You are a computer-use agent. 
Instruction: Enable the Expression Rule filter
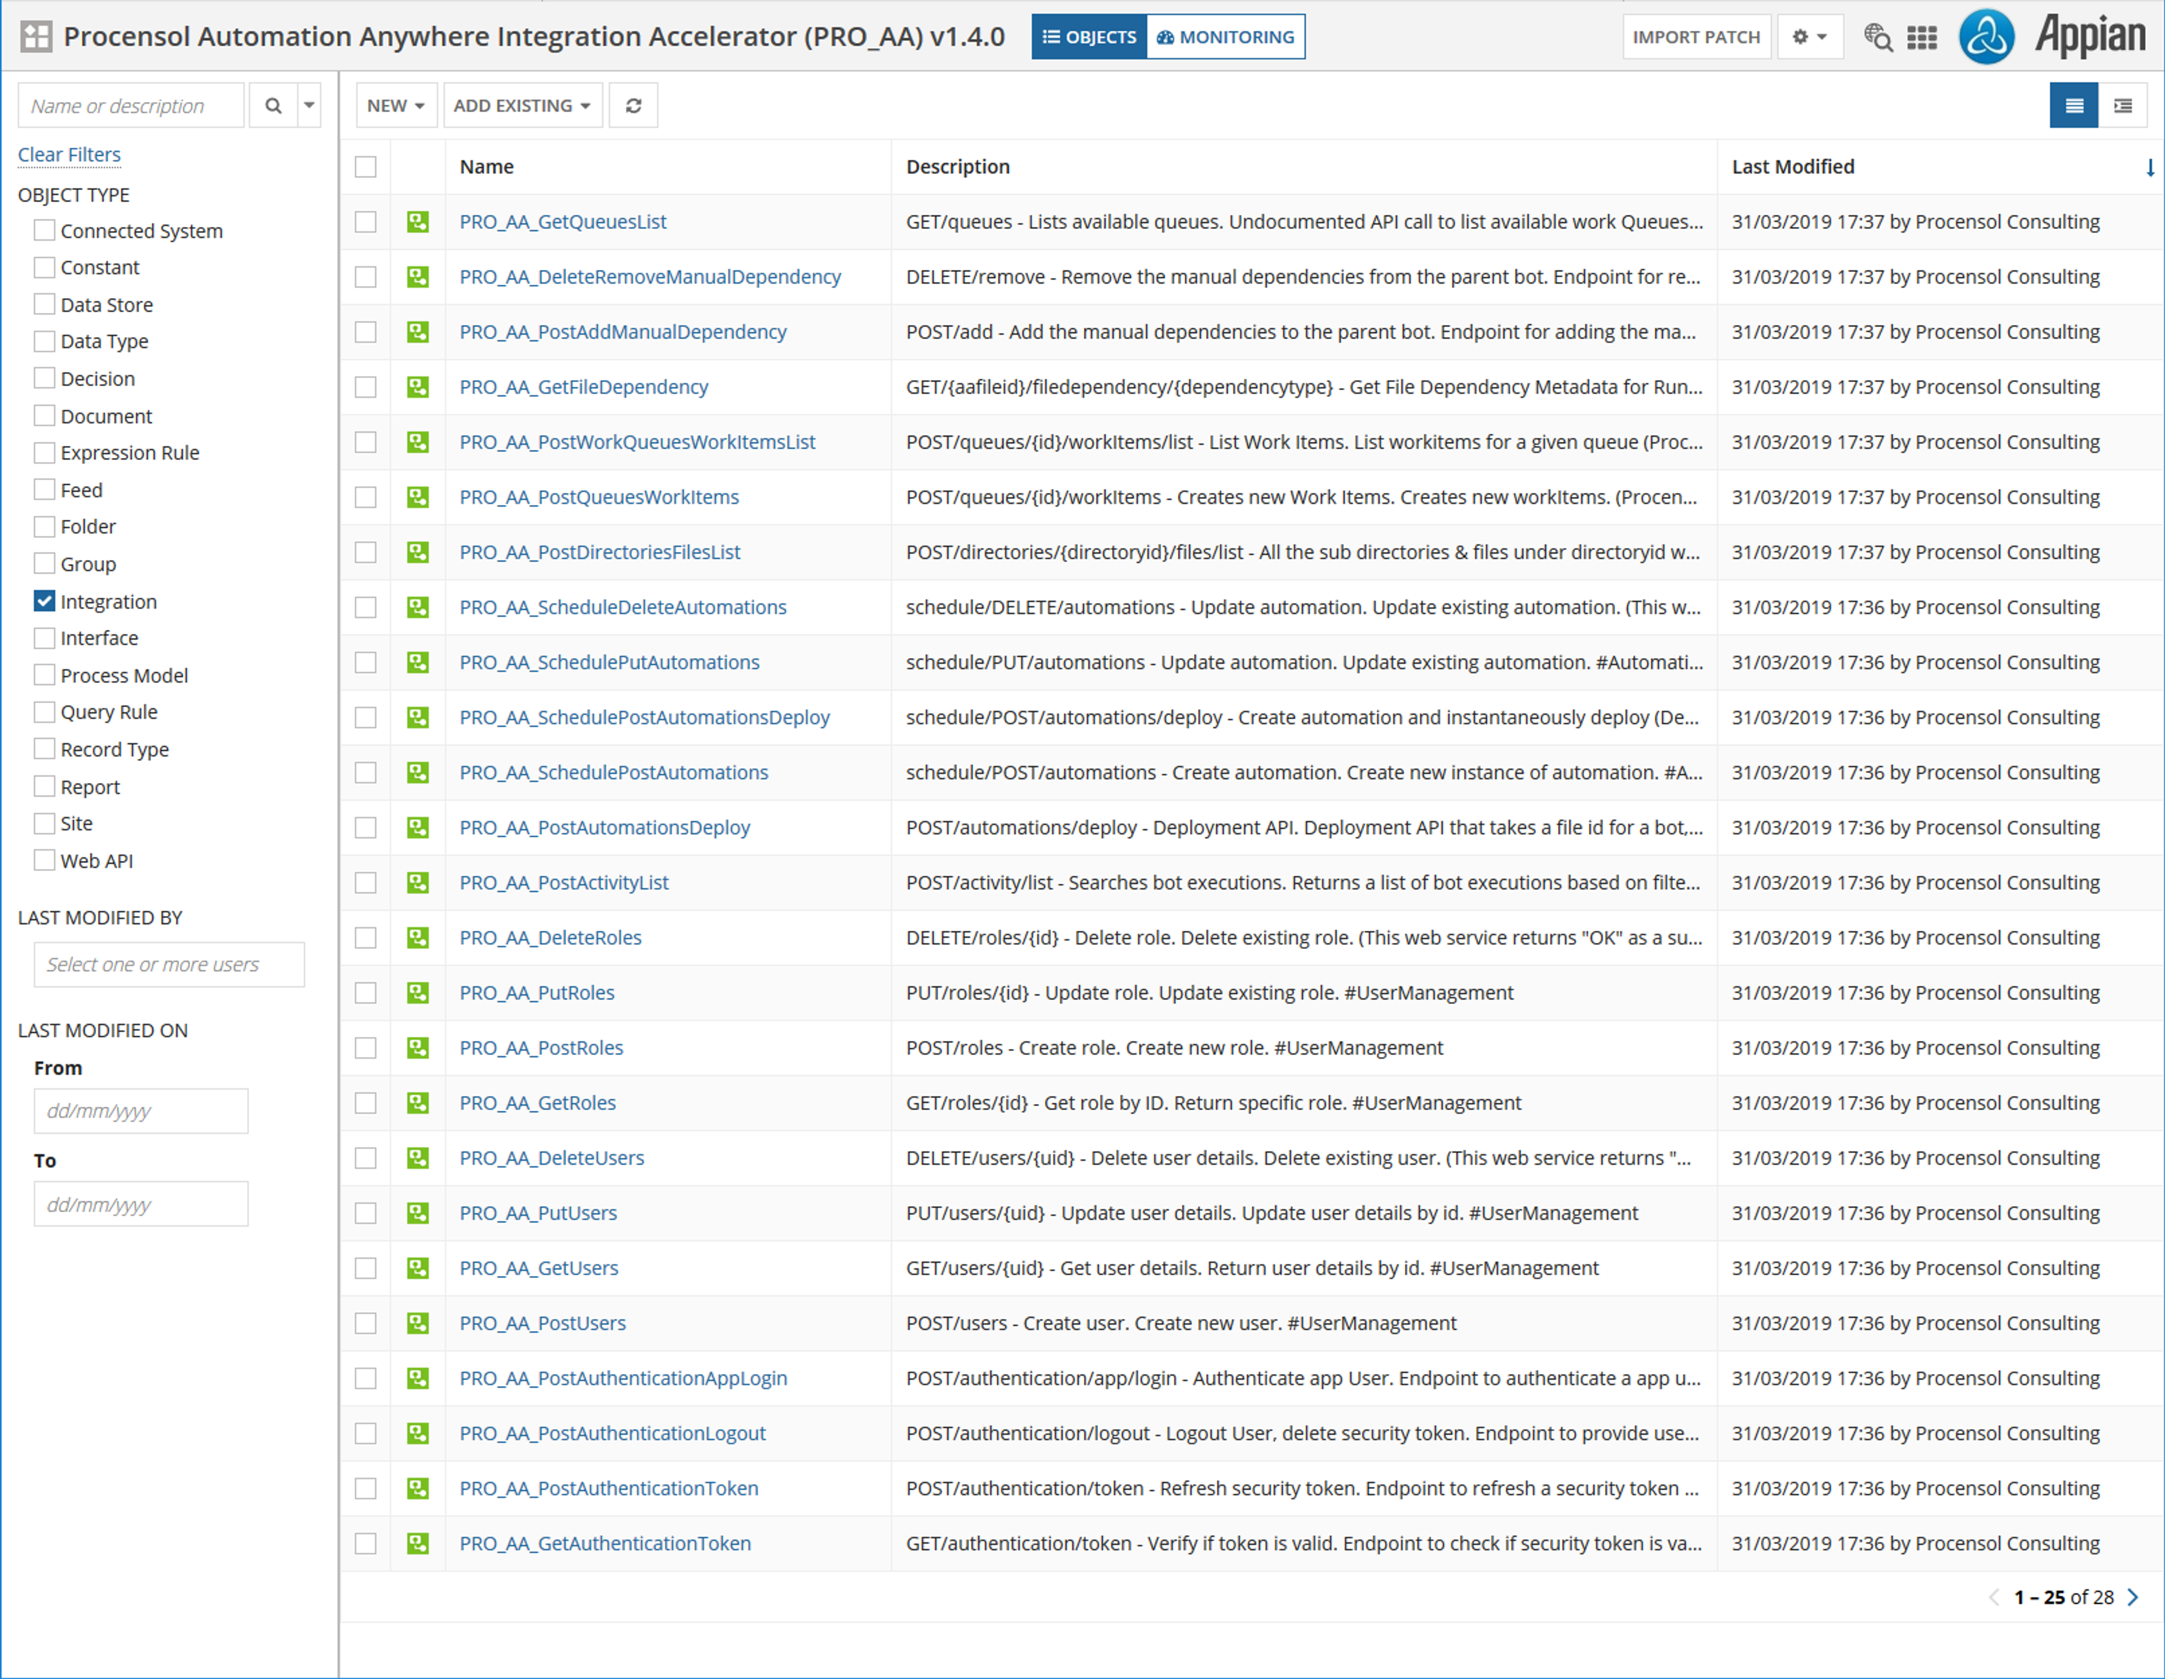(45, 453)
